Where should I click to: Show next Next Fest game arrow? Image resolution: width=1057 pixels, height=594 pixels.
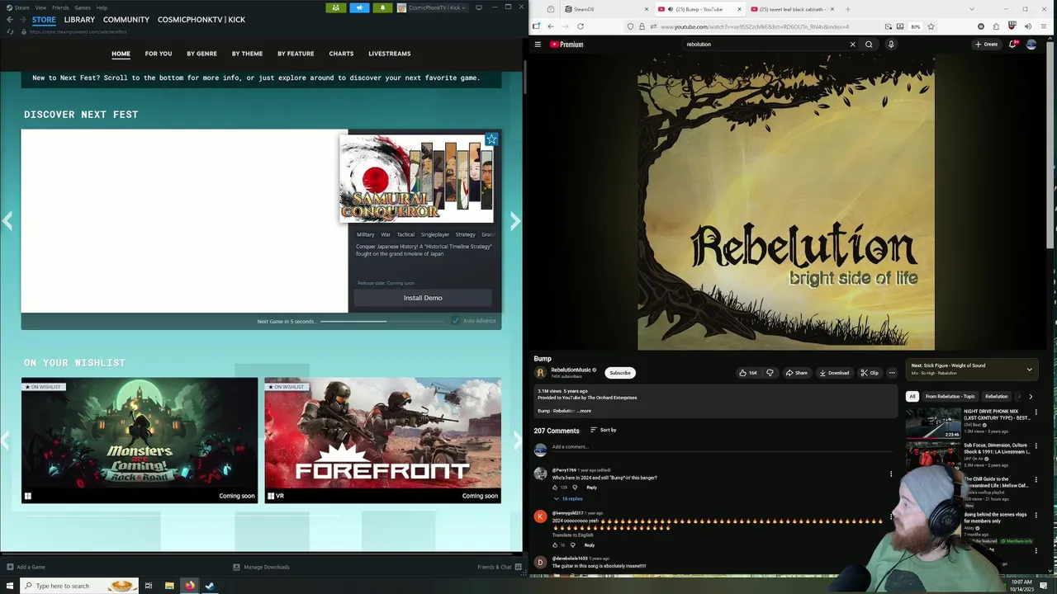pyautogui.click(x=515, y=221)
